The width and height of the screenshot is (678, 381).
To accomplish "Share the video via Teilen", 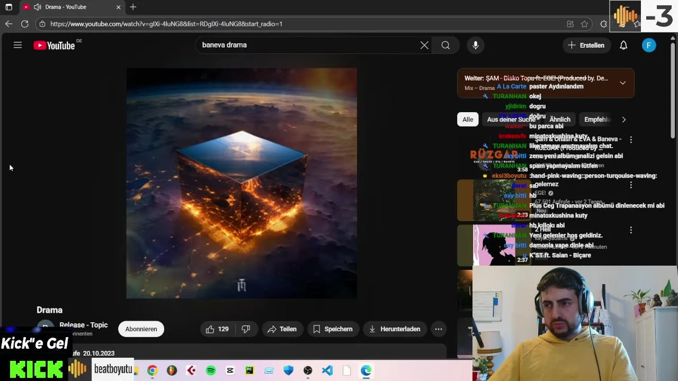I will (282, 329).
